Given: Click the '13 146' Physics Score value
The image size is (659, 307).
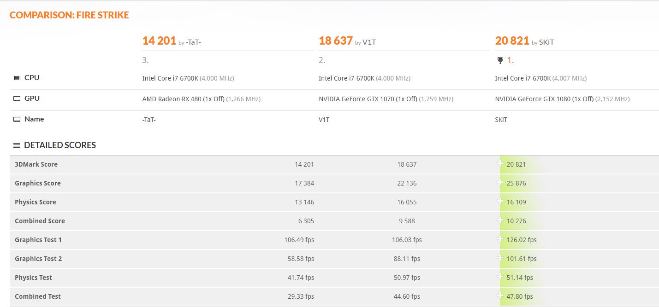Looking at the screenshot, I should (x=304, y=202).
